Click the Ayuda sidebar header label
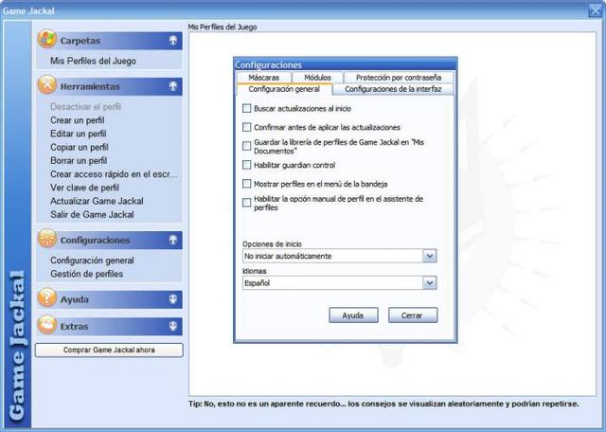The image size is (606, 432). click(x=74, y=299)
